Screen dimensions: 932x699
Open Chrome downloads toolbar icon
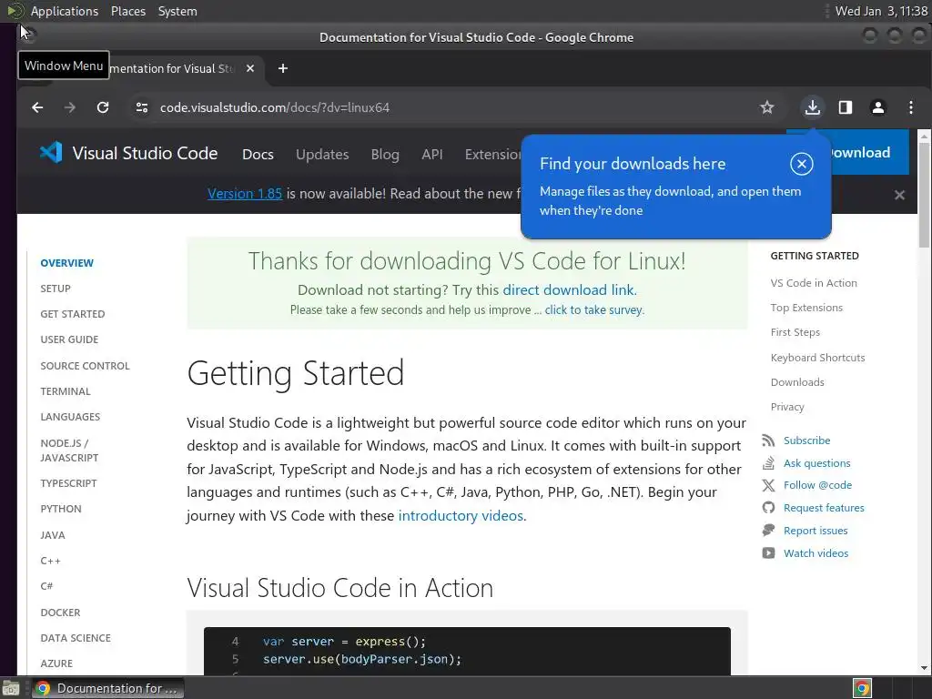[x=812, y=107]
